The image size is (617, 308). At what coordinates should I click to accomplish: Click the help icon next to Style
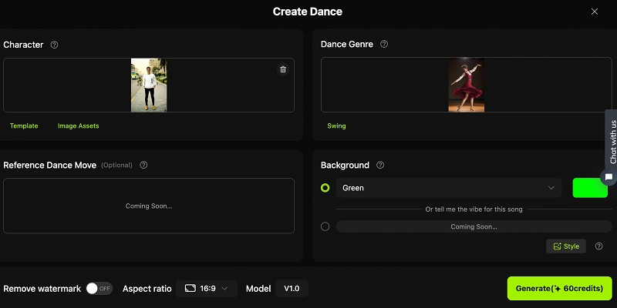pyautogui.click(x=599, y=246)
